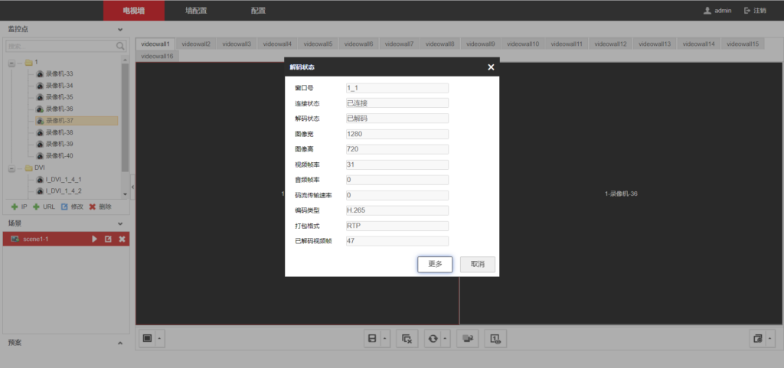The image size is (784, 368).
Task: Switch to the 墙配置 tab
Action: pos(196,11)
